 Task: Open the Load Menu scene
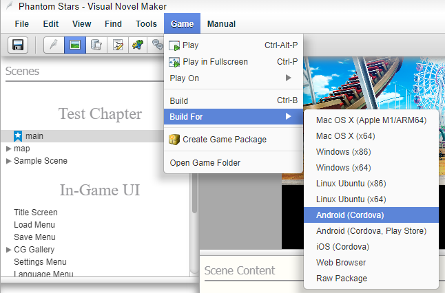coord(34,225)
